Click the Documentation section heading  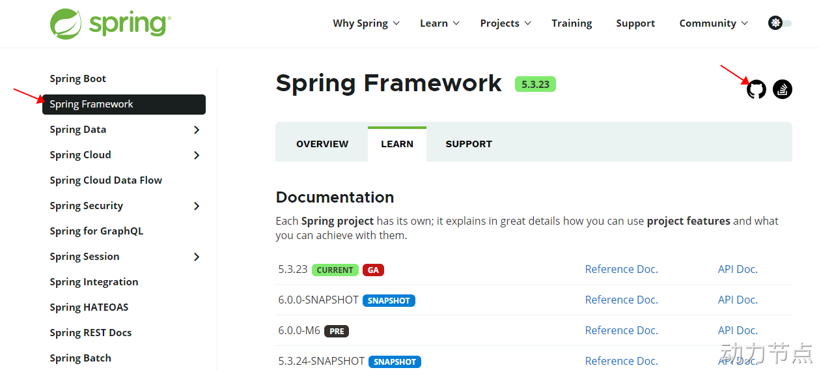tap(335, 197)
